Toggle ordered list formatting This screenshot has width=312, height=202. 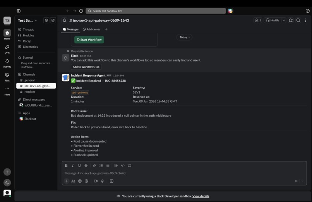pyautogui.click(x=101, y=165)
